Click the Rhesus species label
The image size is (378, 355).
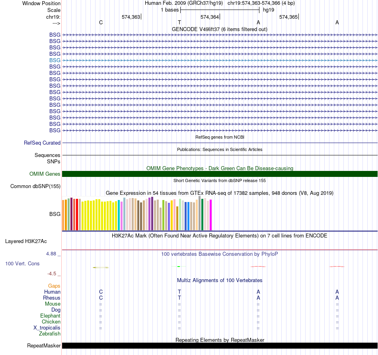click(x=52, y=298)
